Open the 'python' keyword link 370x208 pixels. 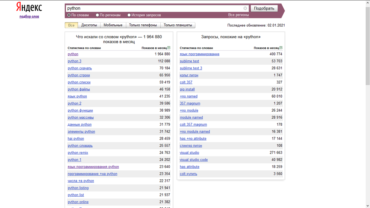coord(73,54)
